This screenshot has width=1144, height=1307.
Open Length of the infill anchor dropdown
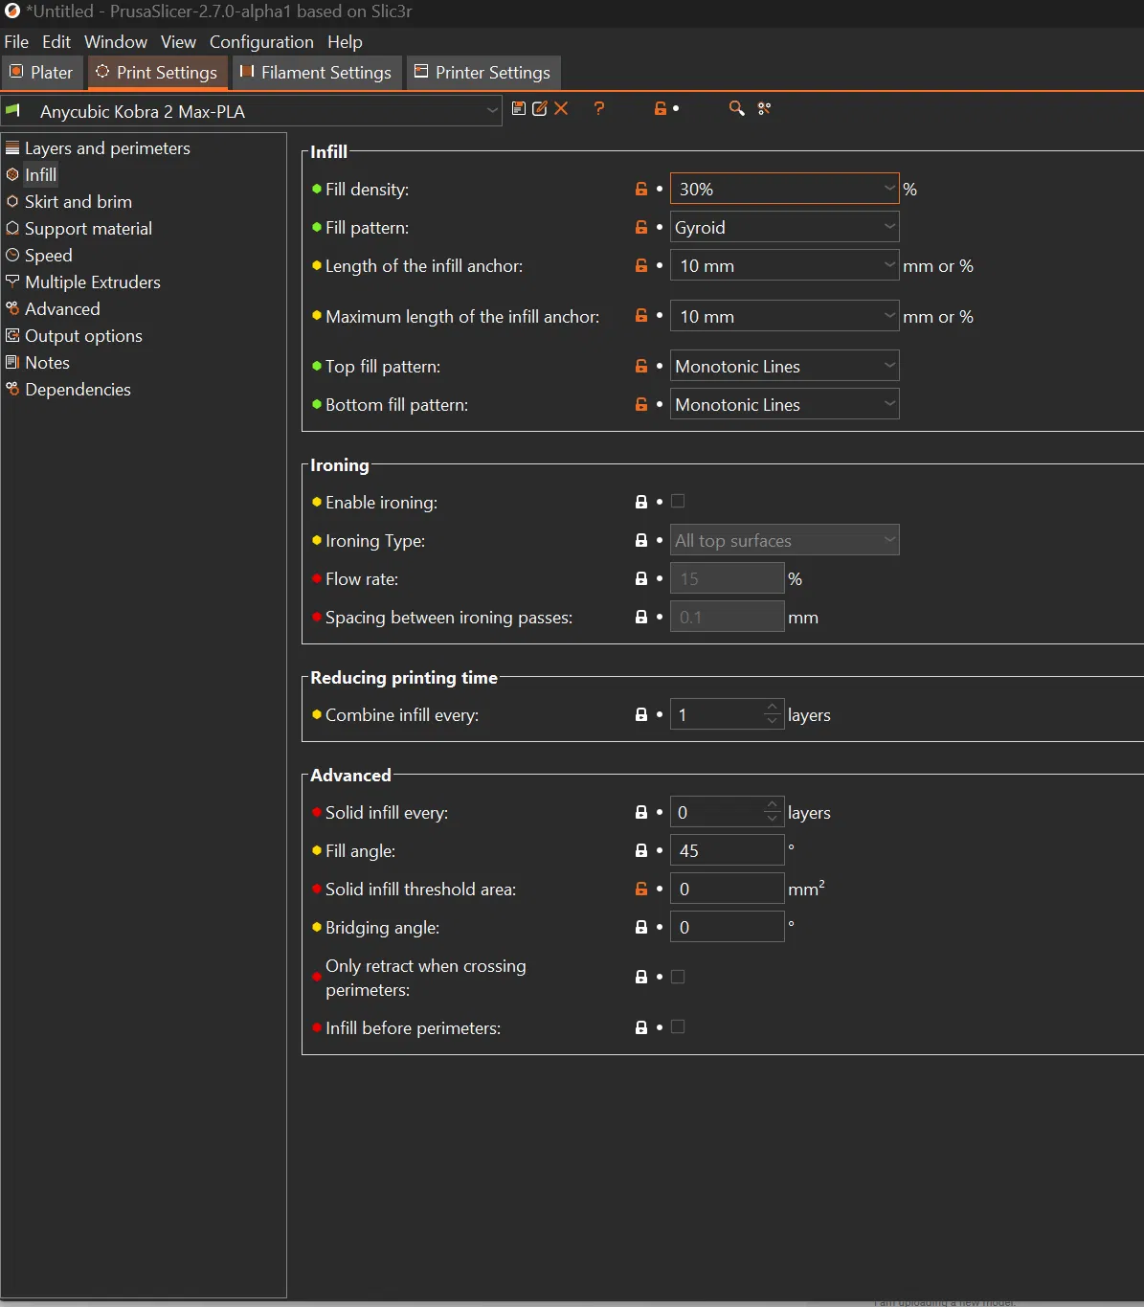785,265
